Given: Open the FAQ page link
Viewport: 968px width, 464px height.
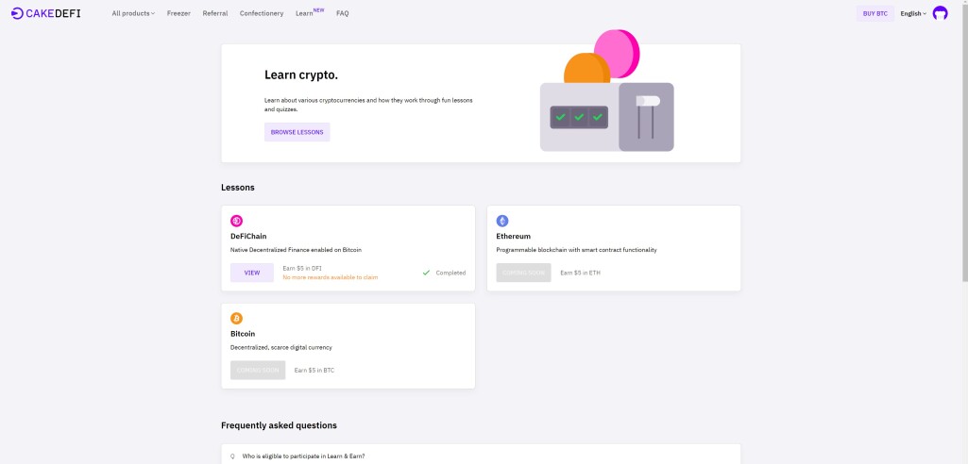Looking at the screenshot, I should pos(343,13).
